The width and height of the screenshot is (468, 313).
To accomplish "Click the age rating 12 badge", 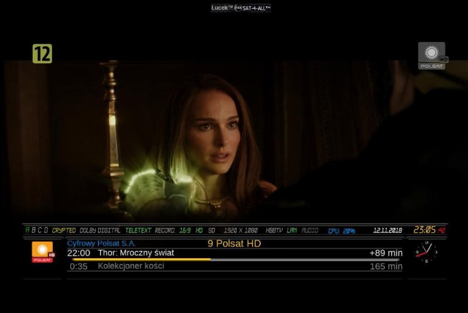I will pos(42,54).
